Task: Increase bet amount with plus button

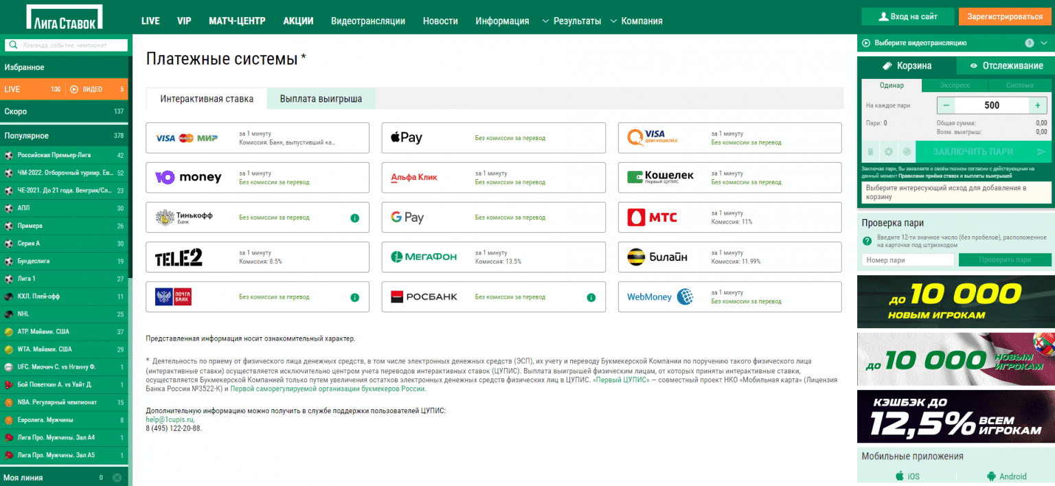Action: click(1038, 106)
